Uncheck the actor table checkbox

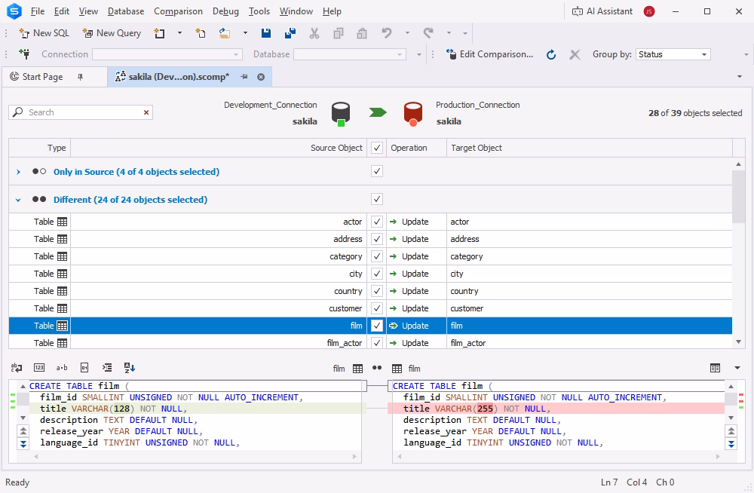[x=377, y=222]
